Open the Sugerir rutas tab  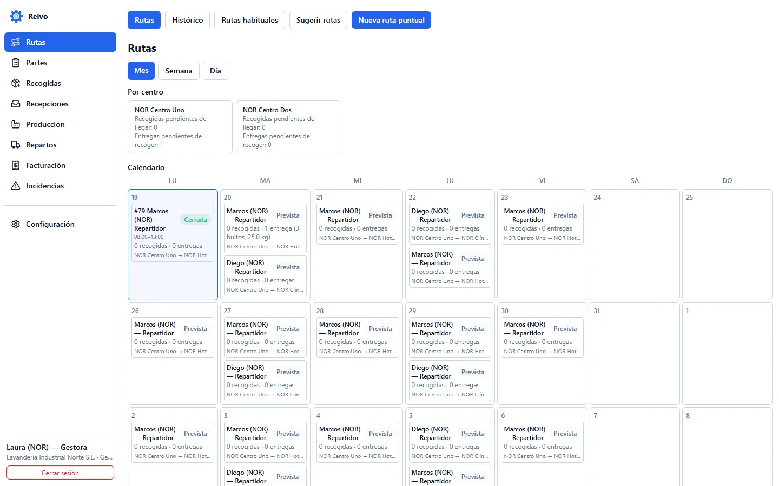pyautogui.click(x=318, y=20)
